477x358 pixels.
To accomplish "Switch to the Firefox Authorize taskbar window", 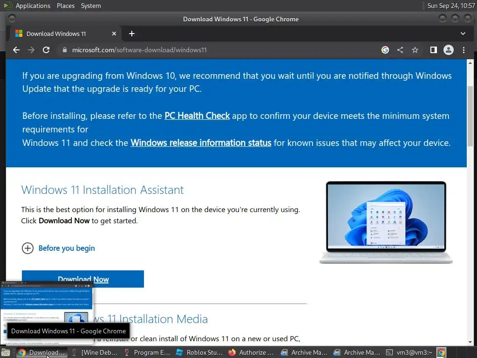I will (x=252, y=352).
